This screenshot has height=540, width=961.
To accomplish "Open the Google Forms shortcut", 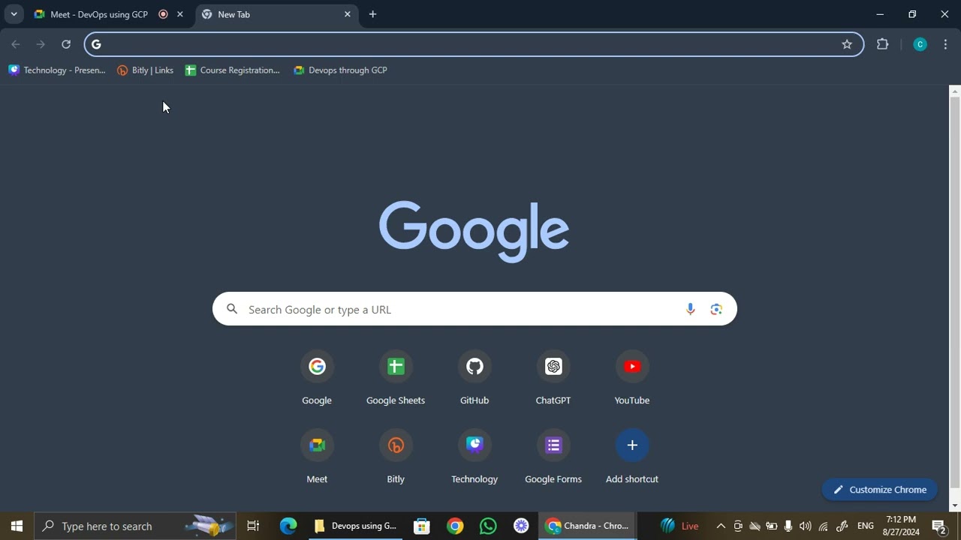I will click(x=553, y=456).
